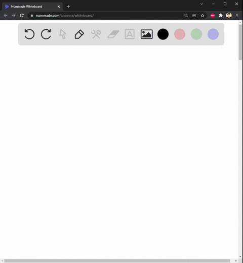Reload the page with browser refresh button
The image size is (243, 263).
22,16
